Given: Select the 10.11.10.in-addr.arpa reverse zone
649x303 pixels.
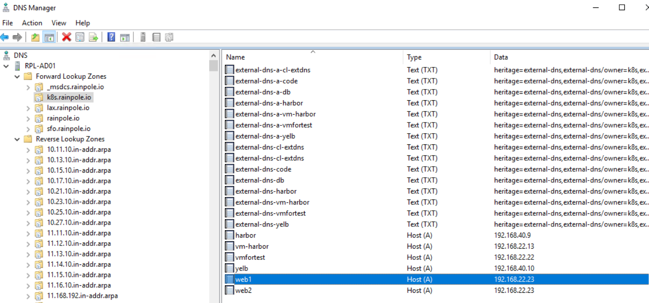Looking at the screenshot, I should tap(79, 149).
